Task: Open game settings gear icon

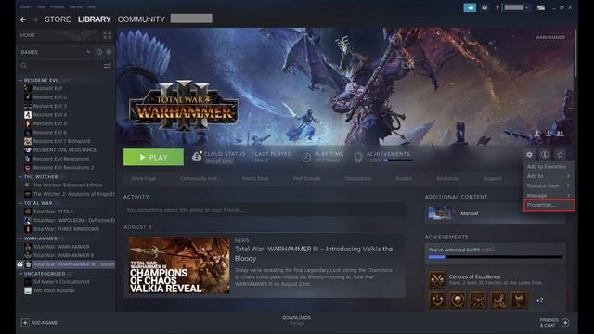Action: 530,154
